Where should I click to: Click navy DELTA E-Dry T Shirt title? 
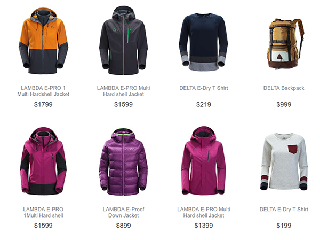click(x=204, y=88)
